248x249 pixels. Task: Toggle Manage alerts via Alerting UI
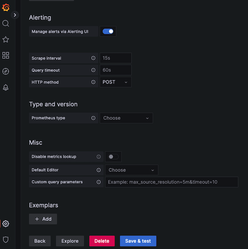[108, 32]
